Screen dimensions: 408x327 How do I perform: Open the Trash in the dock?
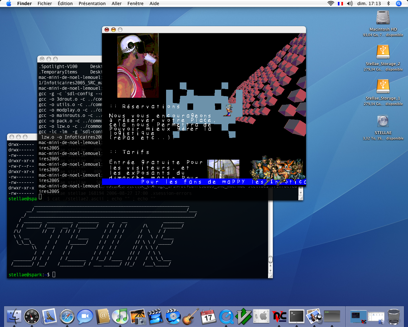pyautogui.click(x=394, y=316)
